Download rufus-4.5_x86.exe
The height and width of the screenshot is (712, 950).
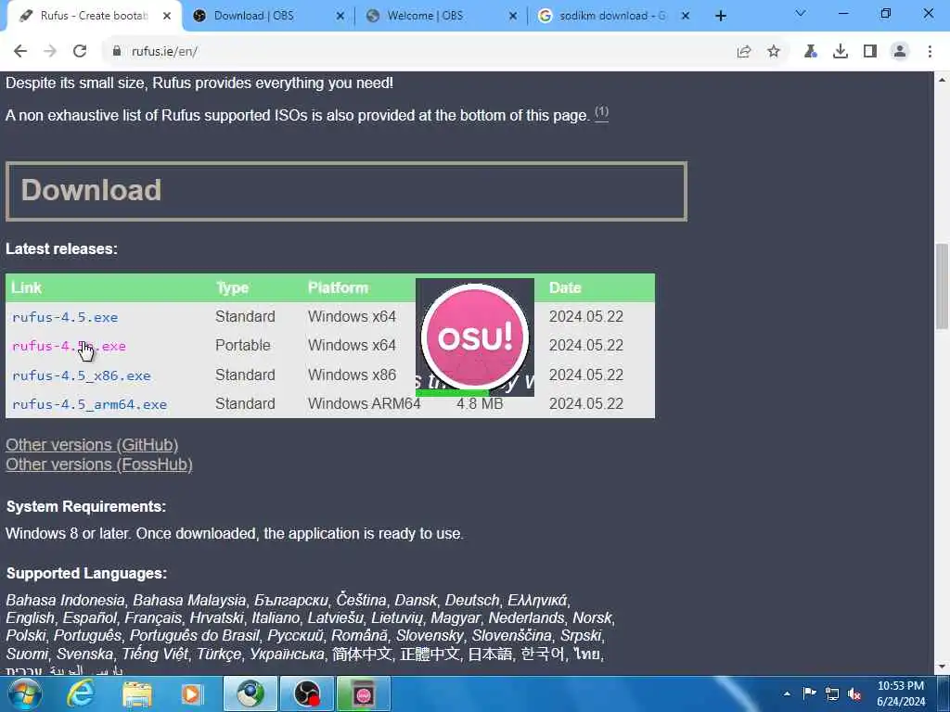coord(82,375)
